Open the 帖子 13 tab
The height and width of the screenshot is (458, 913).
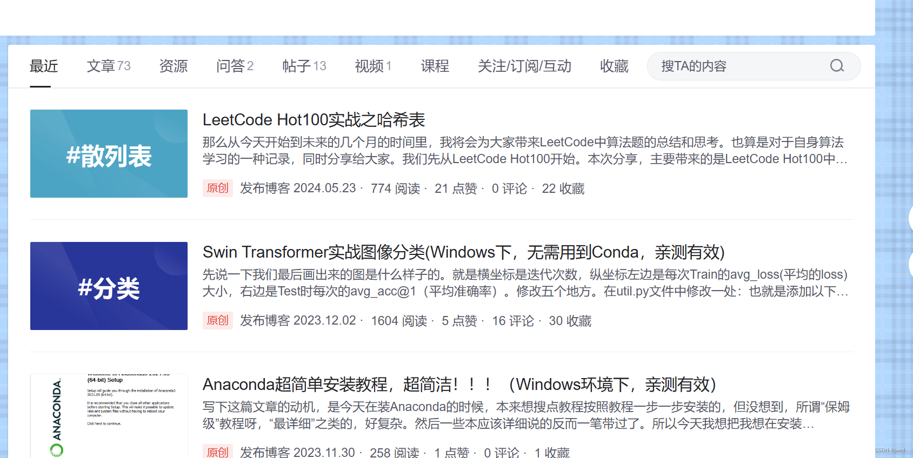[x=304, y=66]
